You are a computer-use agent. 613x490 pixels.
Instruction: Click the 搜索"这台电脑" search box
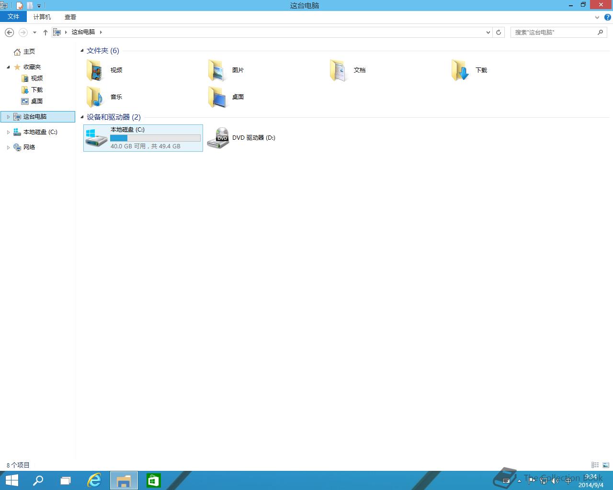(x=554, y=32)
